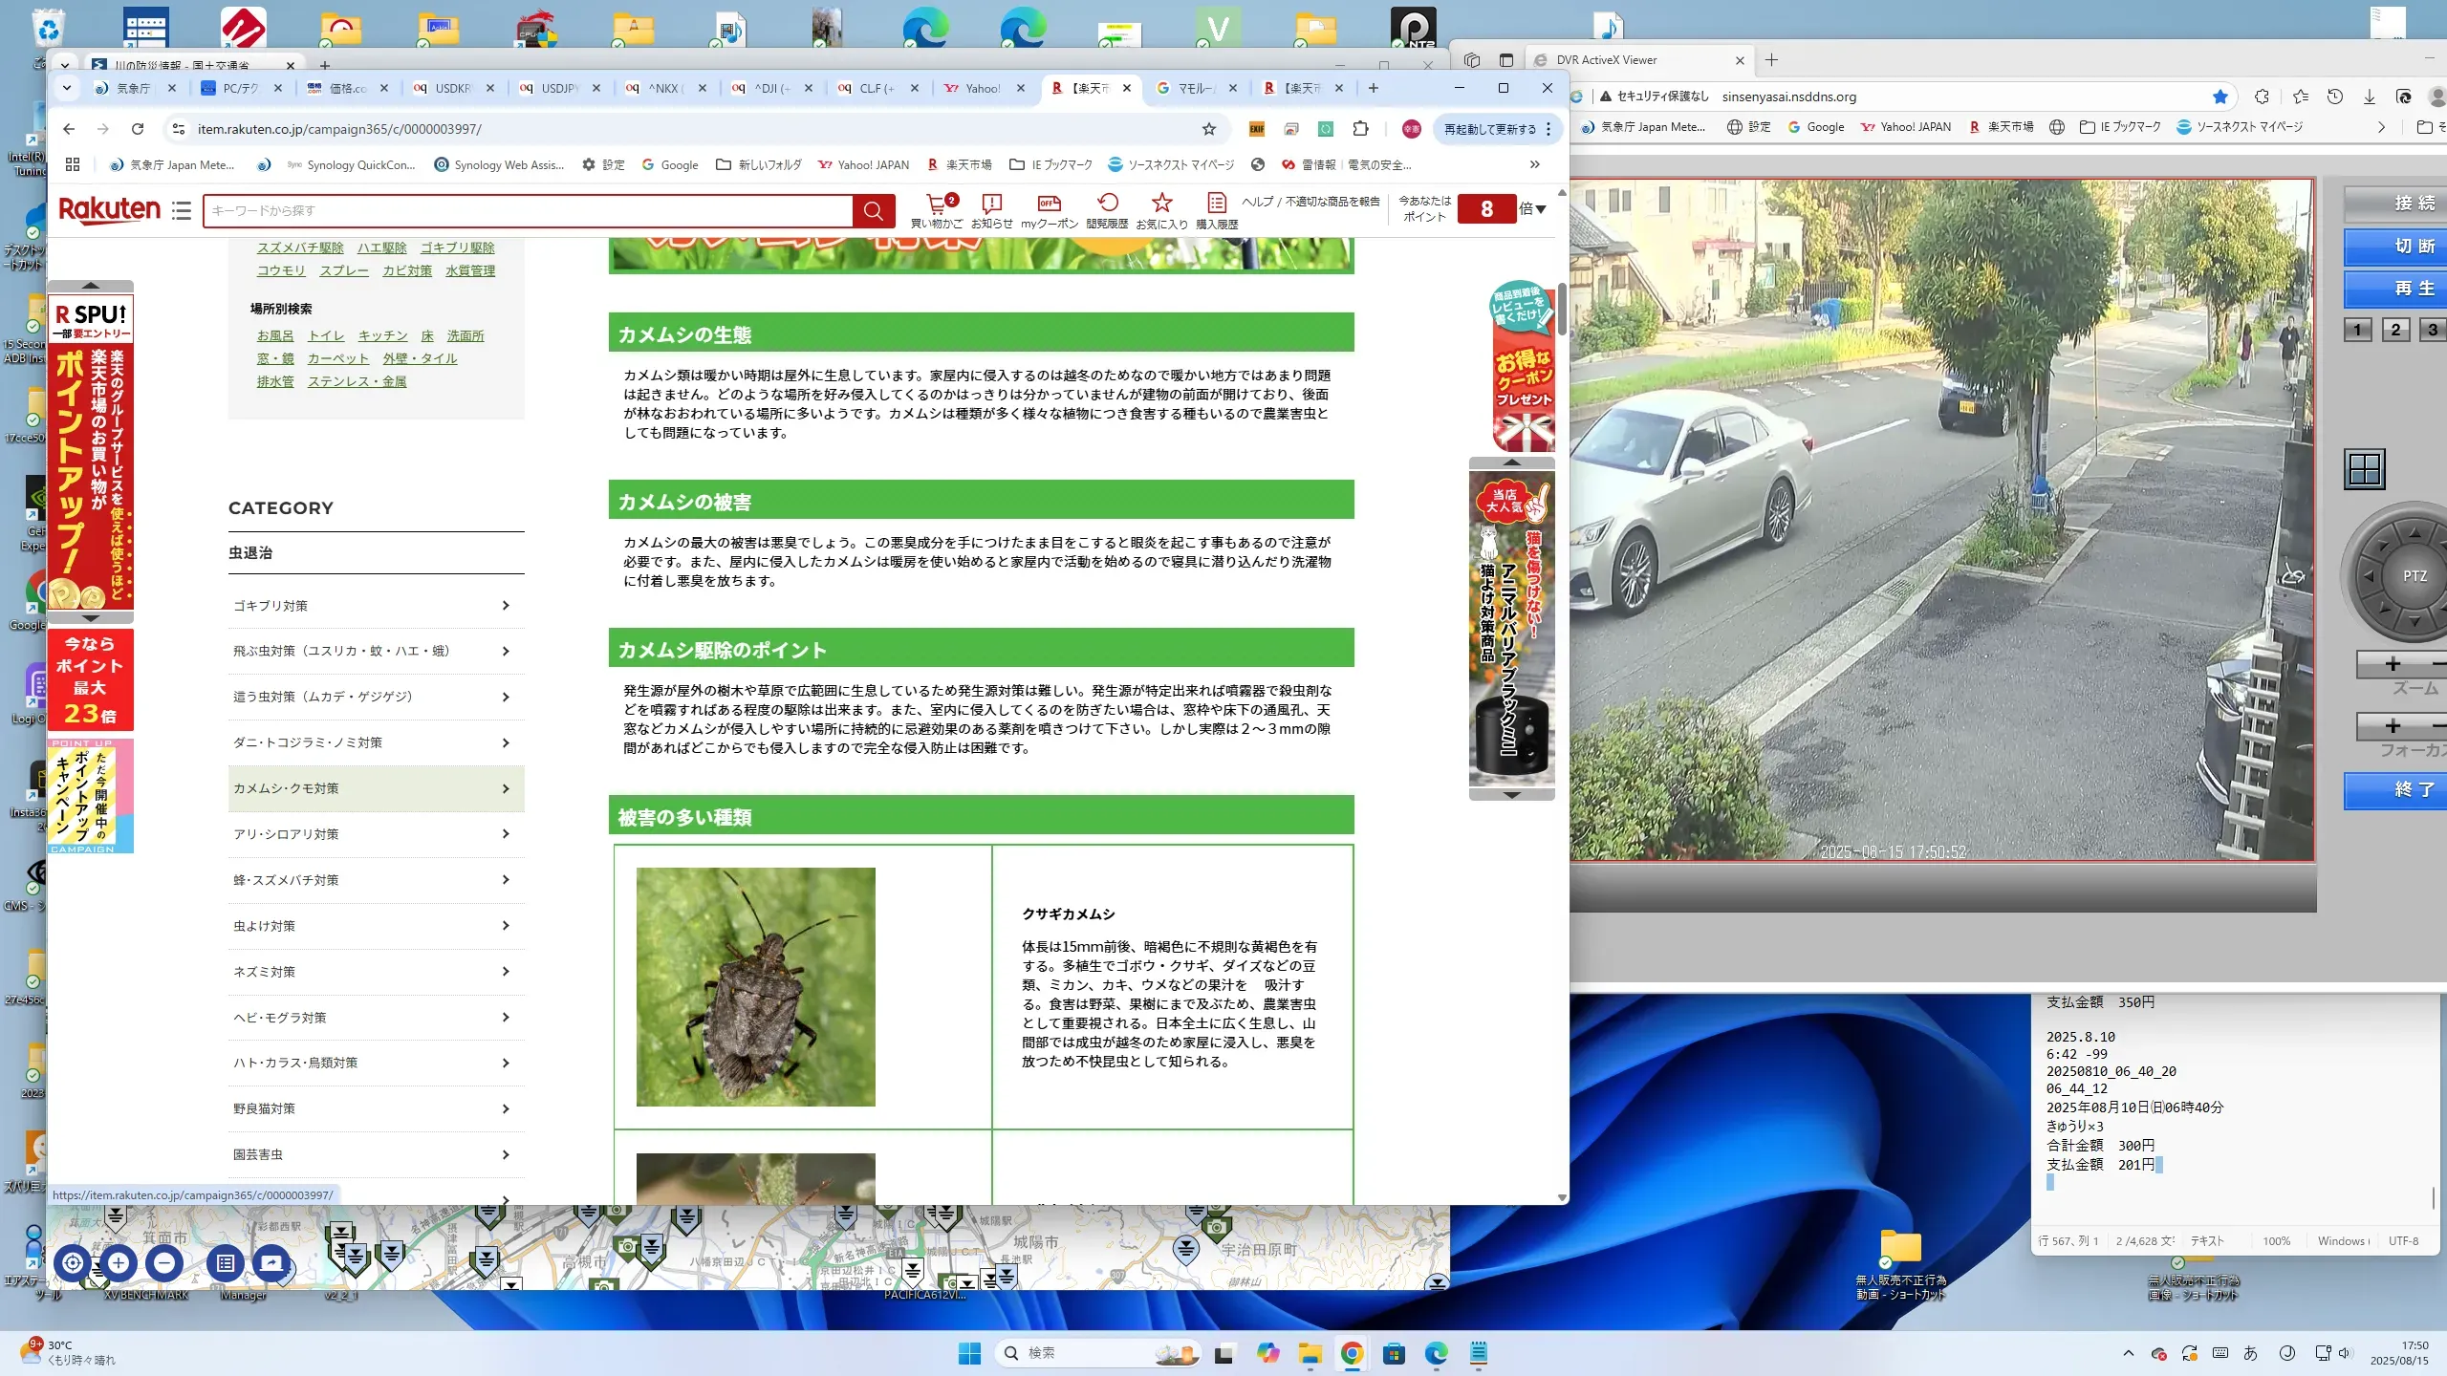
Task: Open the Rakuten shopping cart icon
Action: click(x=936, y=204)
